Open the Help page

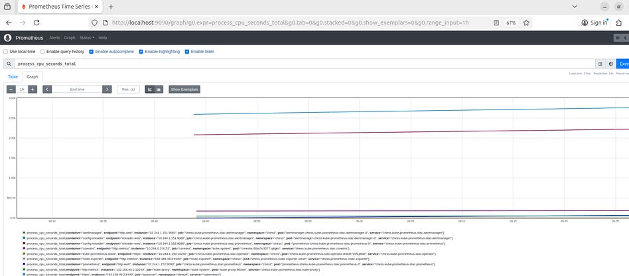pos(103,38)
